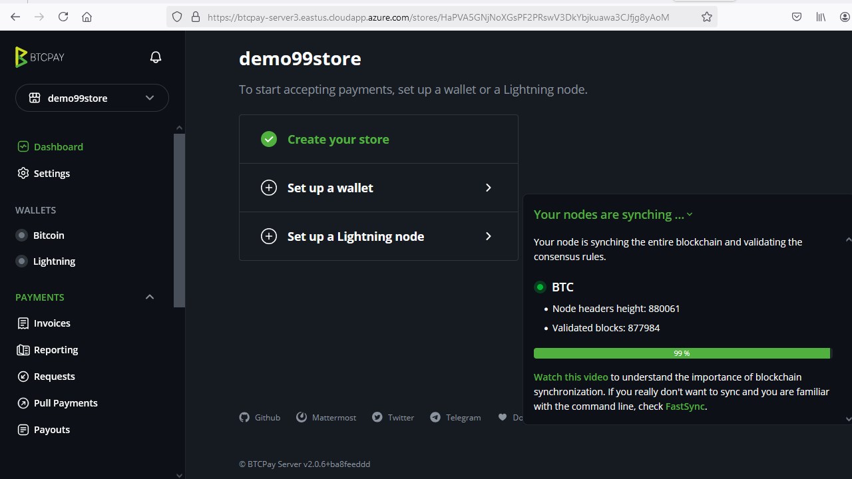
Task: Open the demo99store store selector dropdown
Action: (x=92, y=98)
